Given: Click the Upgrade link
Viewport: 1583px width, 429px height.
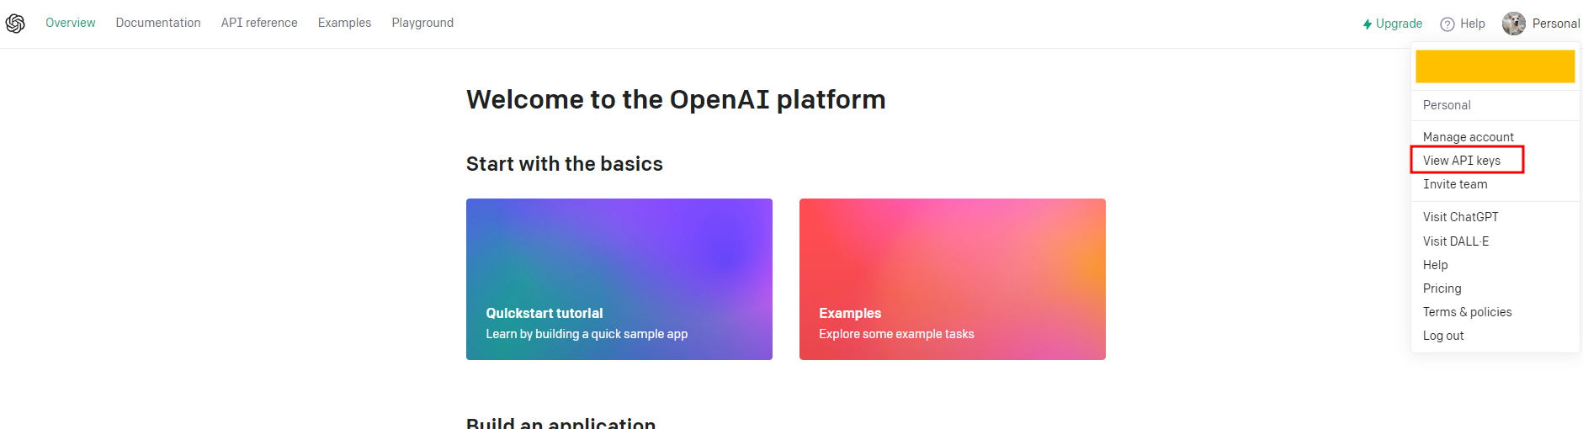Looking at the screenshot, I should pos(1393,24).
